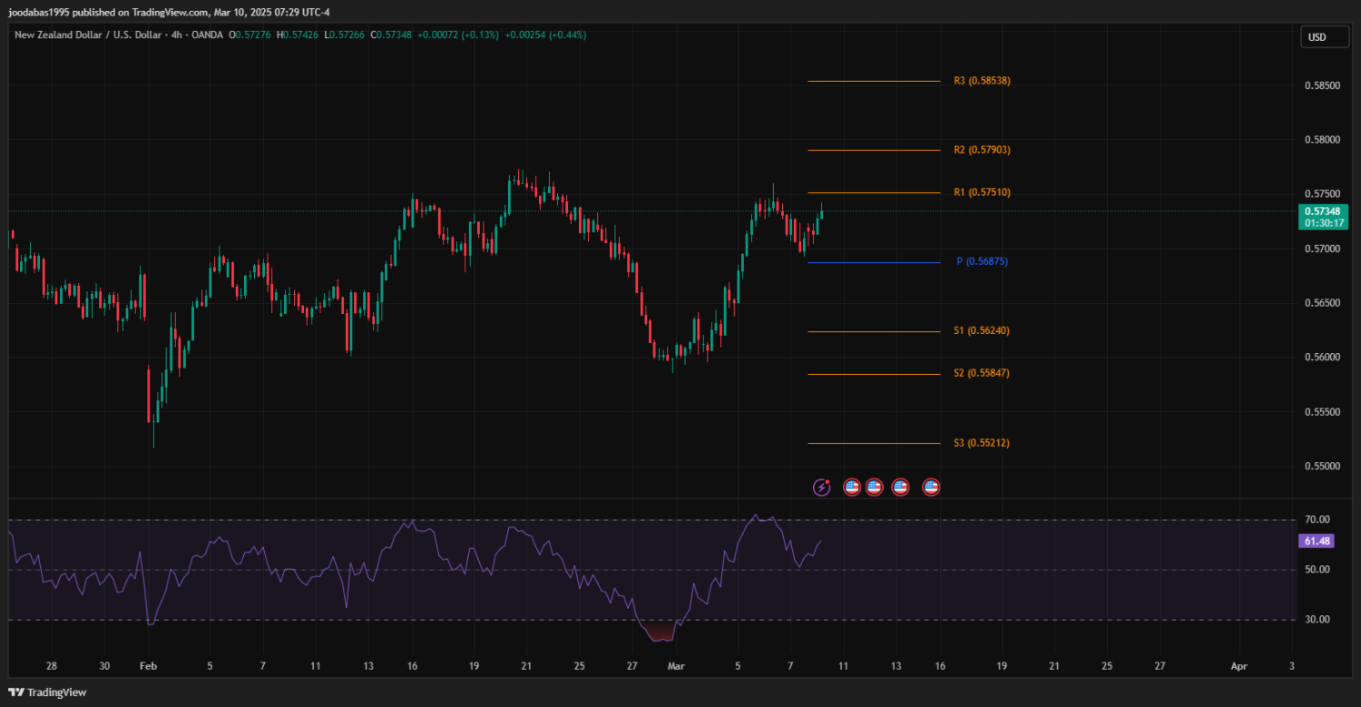Image resolution: width=1361 pixels, height=707 pixels.
Task: Click the New Zealand Dollar / U.S. Dollar title
Action: click(88, 34)
